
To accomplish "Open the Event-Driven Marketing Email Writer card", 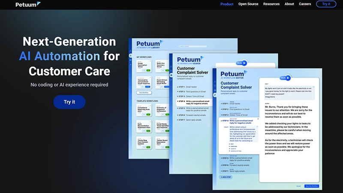I will [x=162, y=82].
